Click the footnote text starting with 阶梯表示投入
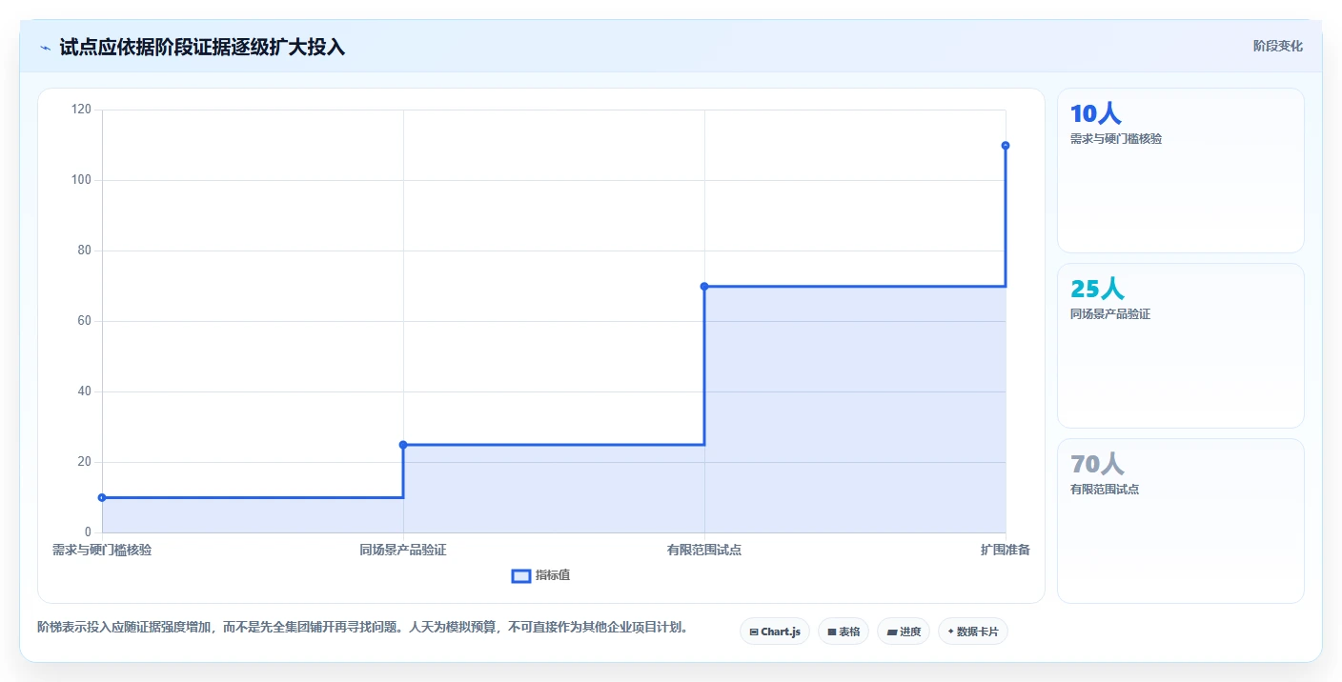The height and width of the screenshot is (682, 1342). point(362,628)
